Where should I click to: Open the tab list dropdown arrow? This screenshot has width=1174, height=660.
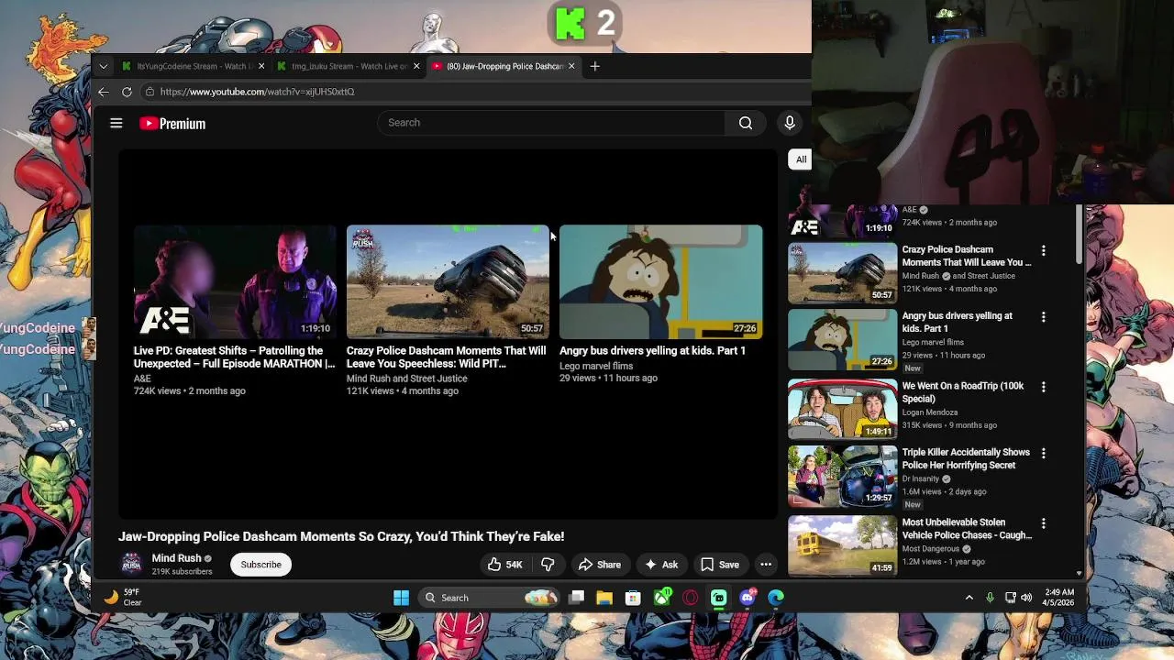tap(103, 66)
